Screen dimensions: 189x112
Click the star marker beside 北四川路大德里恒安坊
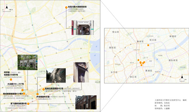(x=66, y=7)
